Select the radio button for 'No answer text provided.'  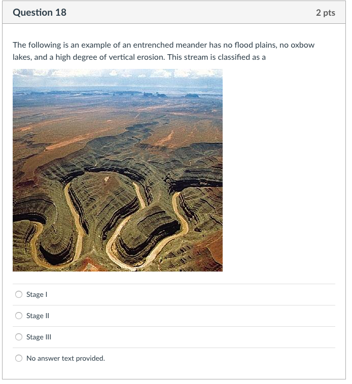19,358
